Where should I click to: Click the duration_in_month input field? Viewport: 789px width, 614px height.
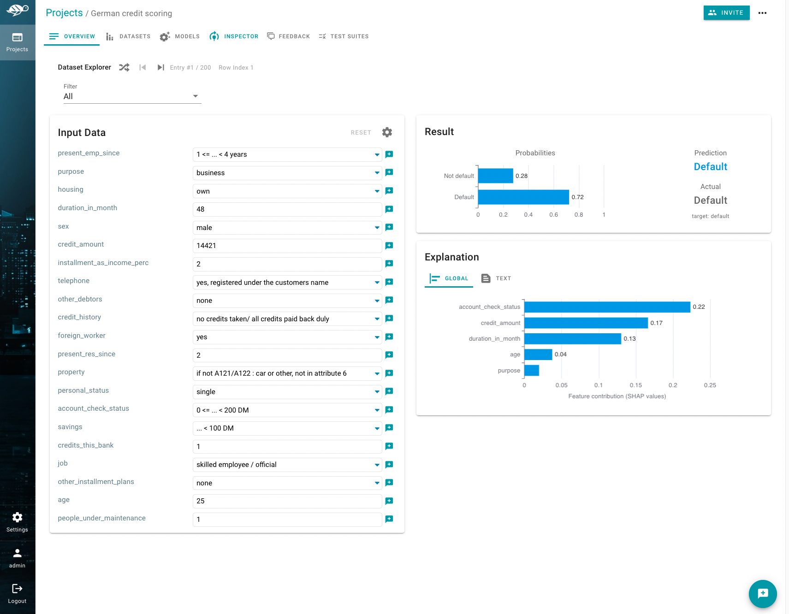click(286, 209)
